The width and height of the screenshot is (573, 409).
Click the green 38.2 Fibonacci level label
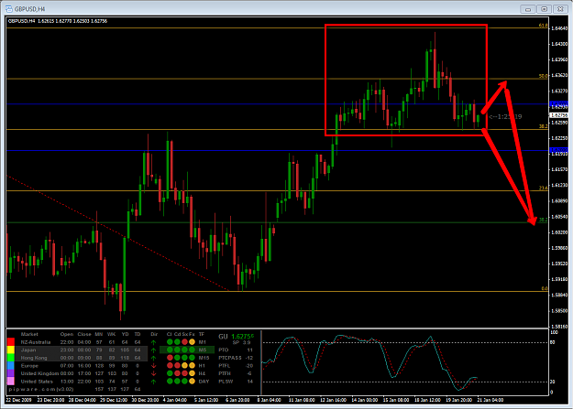pos(544,220)
